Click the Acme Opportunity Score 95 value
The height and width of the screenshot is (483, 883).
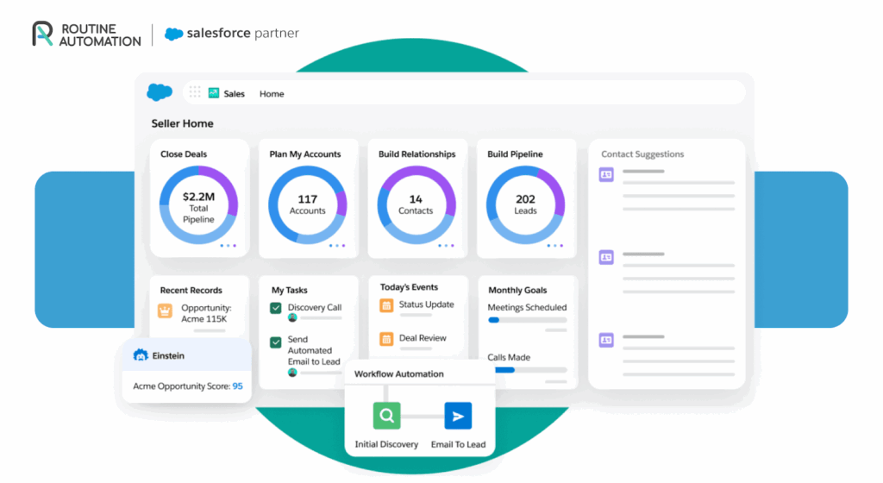[237, 386]
